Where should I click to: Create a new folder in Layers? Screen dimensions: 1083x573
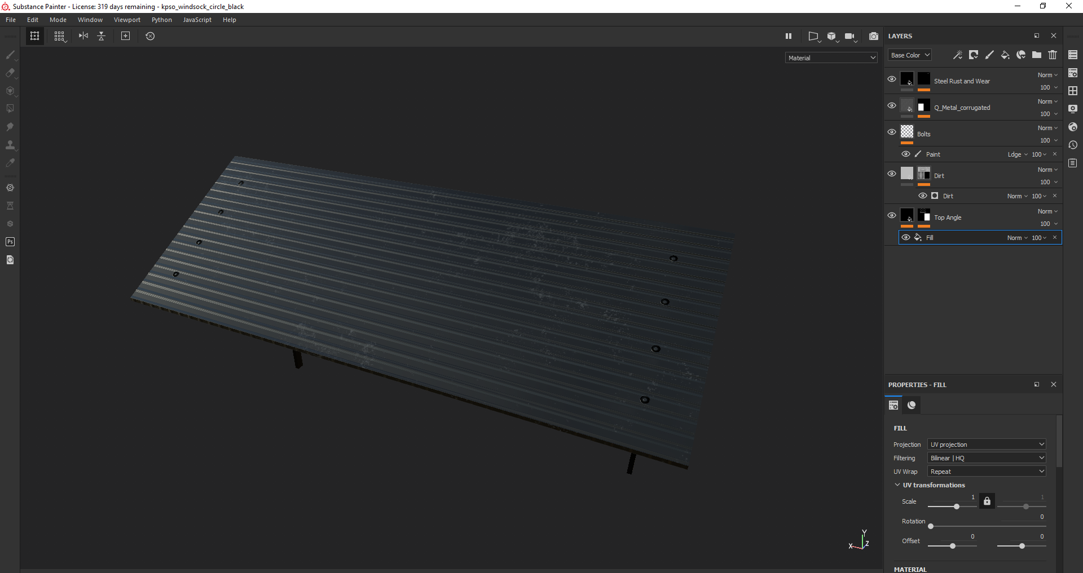click(x=1037, y=55)
